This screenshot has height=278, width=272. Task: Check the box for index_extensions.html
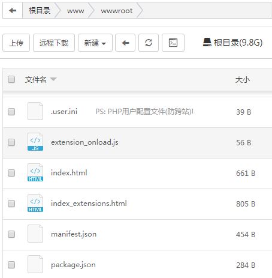pos(11,204)
